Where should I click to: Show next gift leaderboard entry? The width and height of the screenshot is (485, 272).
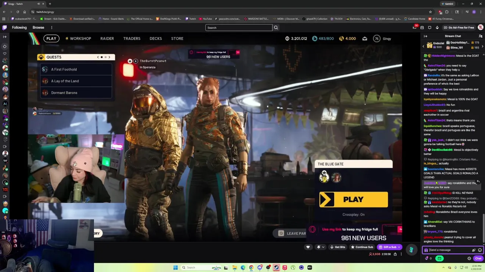tap(482, 46)
